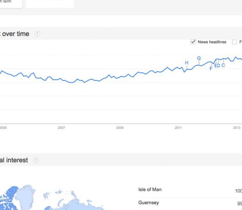Click the search term card at top
The width and height of the screenshot is (242, 210).
pyautogui.click(x=9, y=3)
